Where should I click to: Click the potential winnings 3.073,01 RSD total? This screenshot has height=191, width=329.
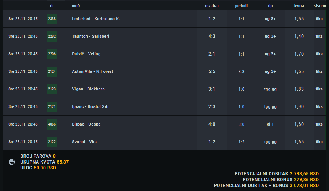[304, 186]
